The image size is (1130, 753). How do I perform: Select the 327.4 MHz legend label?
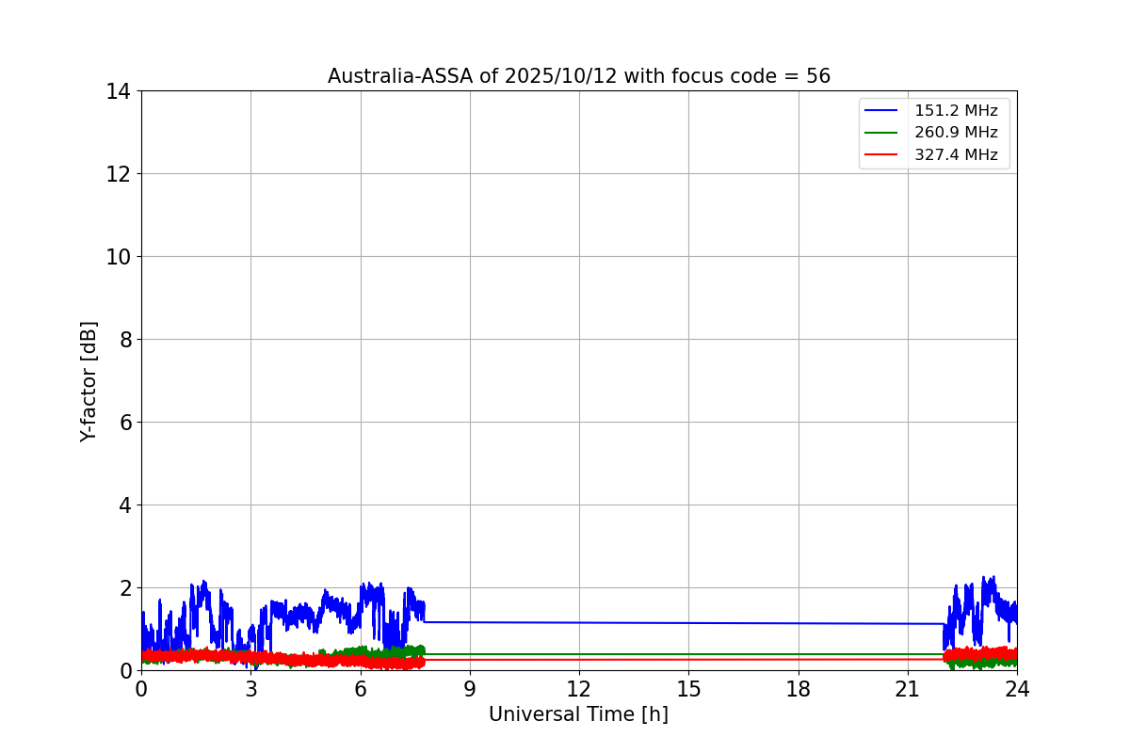click(956, 155)
